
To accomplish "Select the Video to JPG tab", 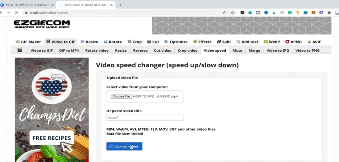I will (x=278, y=51).
